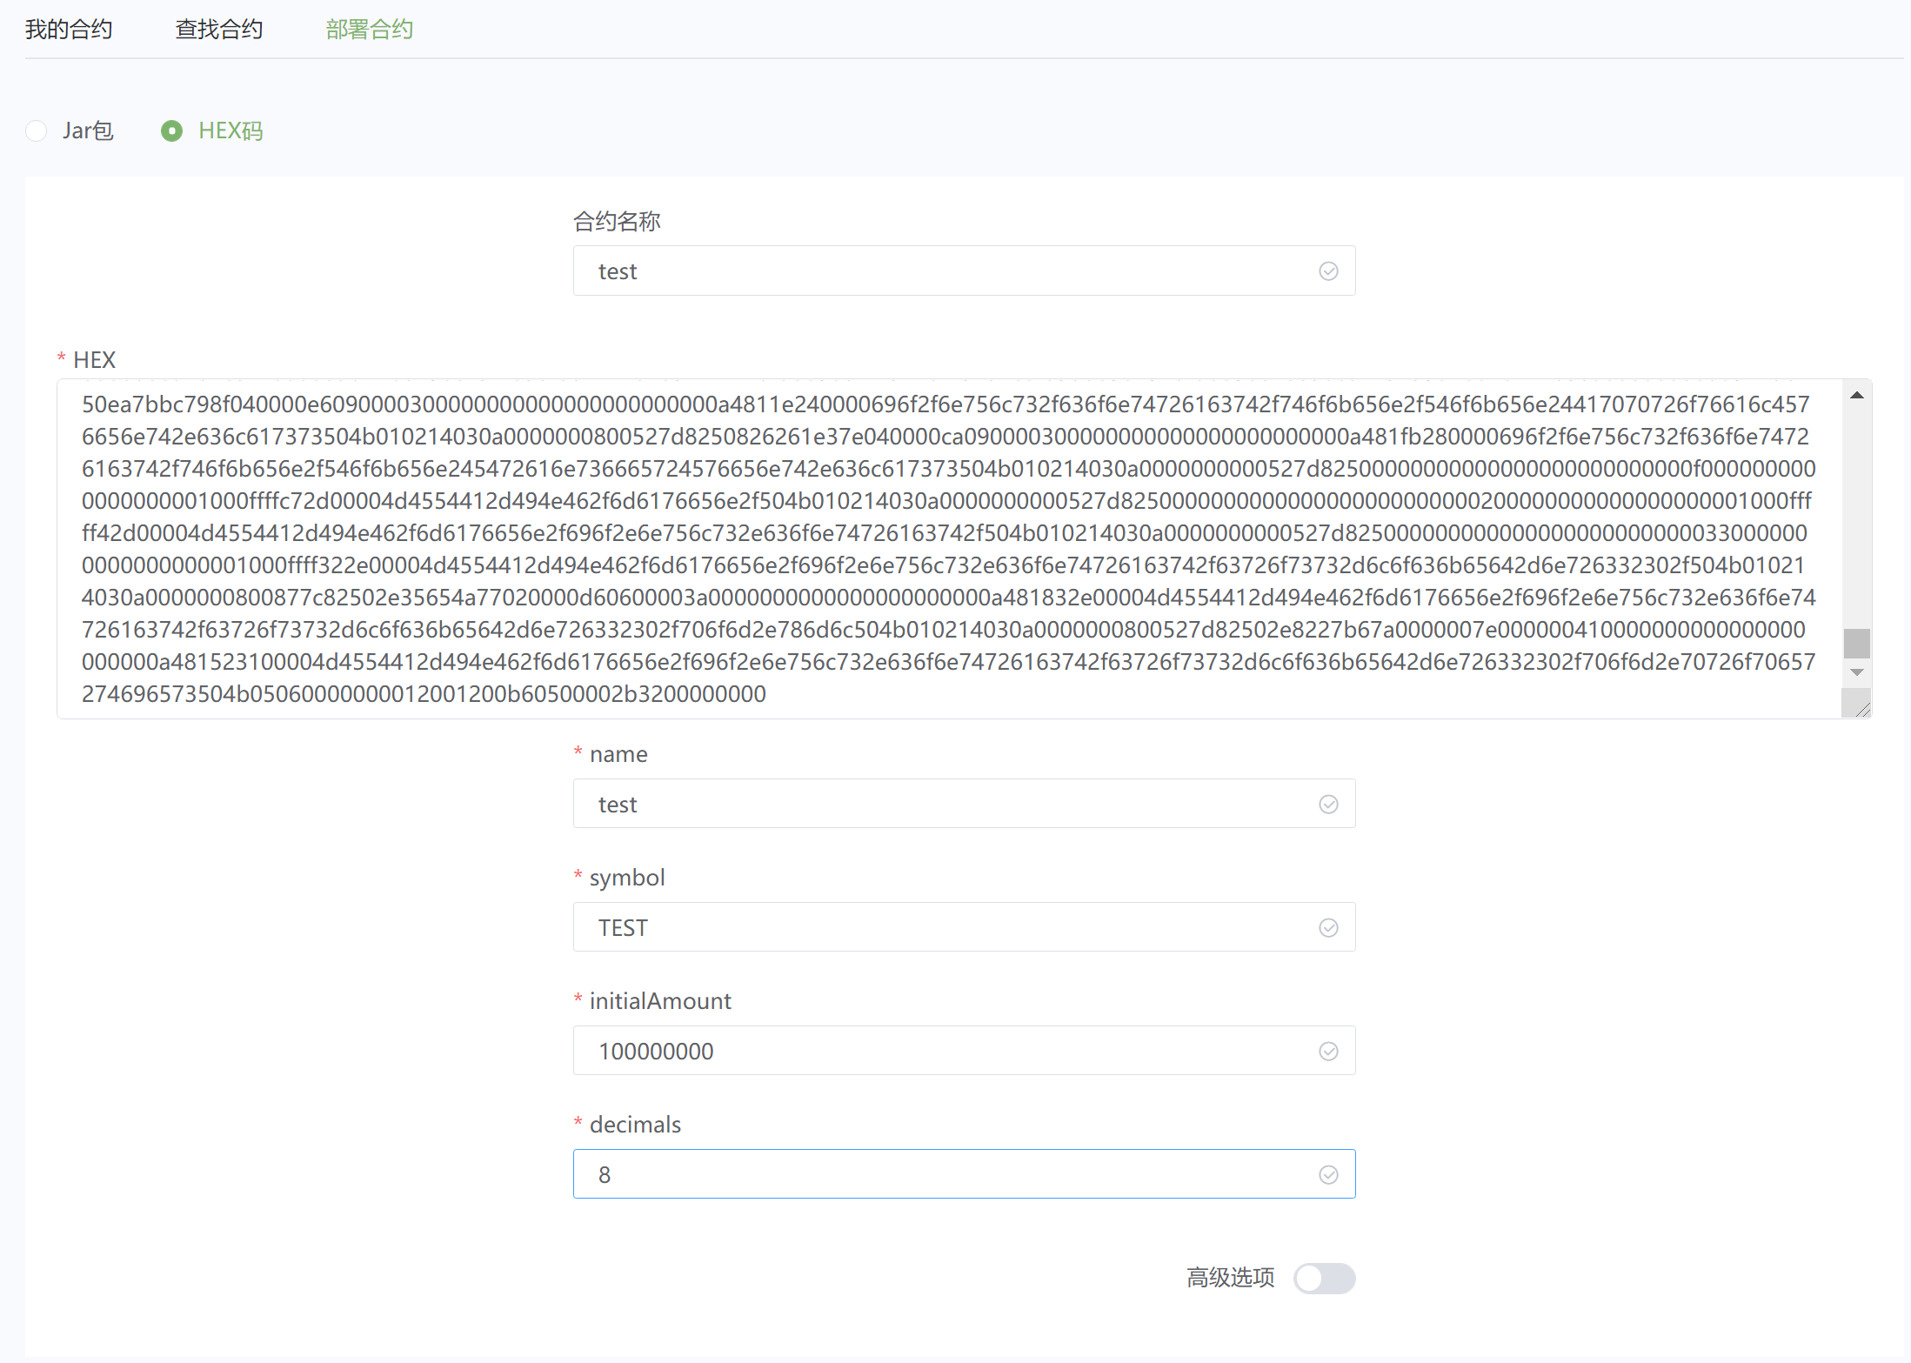This screenshot has height=1363, width=1911.
Task: Focus the symbol input containing TEST
Action: [948, 928]
